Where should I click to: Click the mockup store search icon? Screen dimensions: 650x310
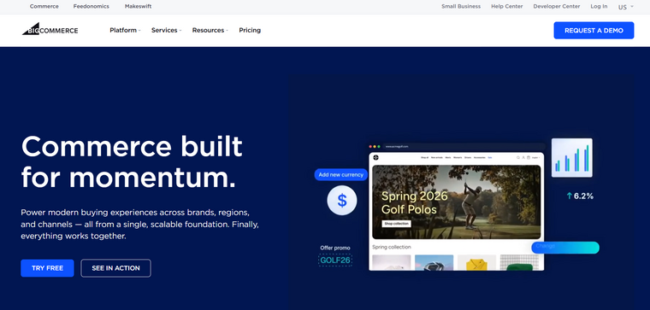point(518,158)
